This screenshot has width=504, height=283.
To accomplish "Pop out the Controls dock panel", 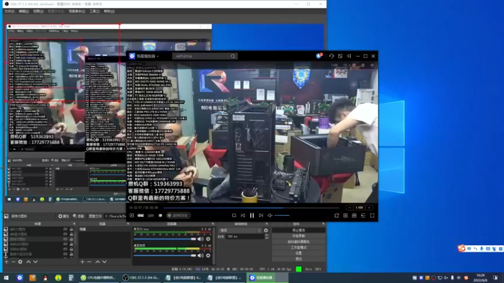I will (x=323, y=224).
